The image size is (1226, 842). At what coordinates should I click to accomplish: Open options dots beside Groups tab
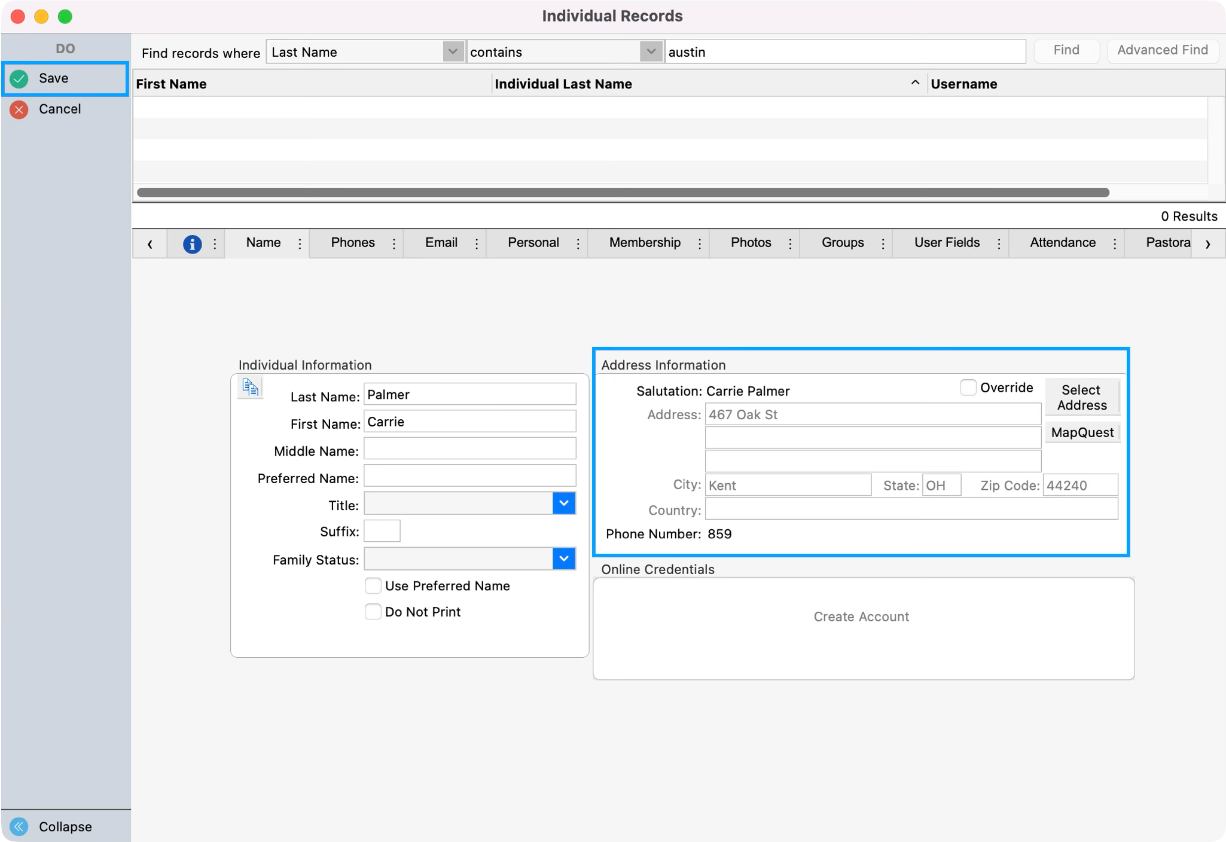883,243
